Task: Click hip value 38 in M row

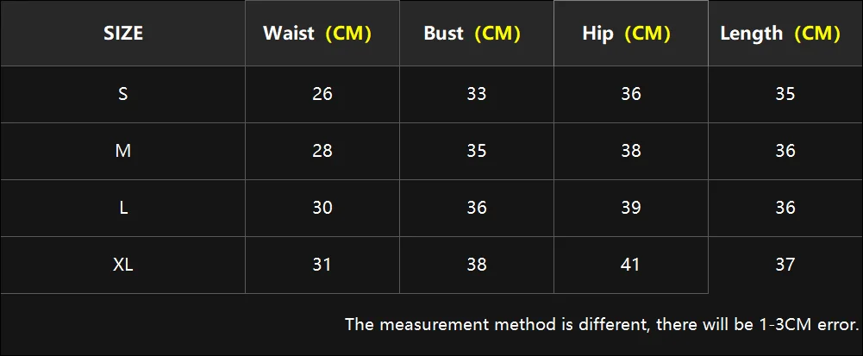Action: click(x=631, y=151)
